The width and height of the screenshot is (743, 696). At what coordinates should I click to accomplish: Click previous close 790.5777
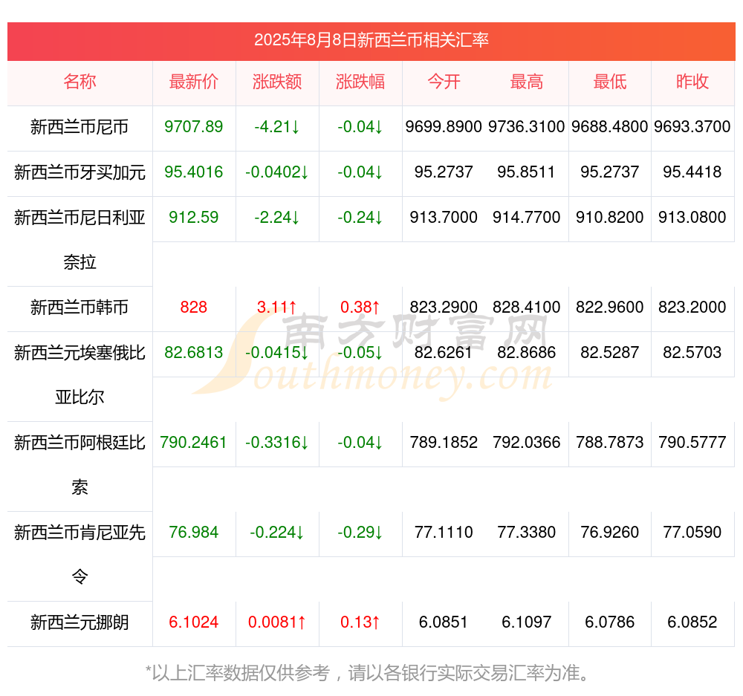coord(692,442)
